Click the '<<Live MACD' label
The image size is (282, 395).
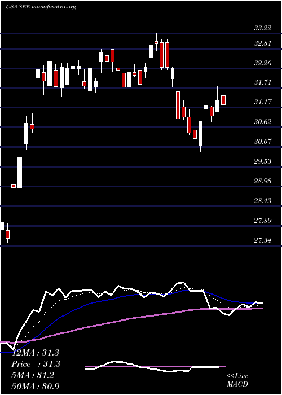(237, 380)
